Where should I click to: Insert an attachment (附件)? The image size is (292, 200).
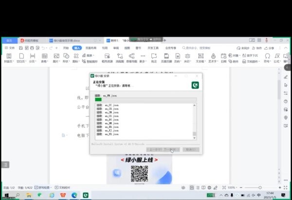234,61
